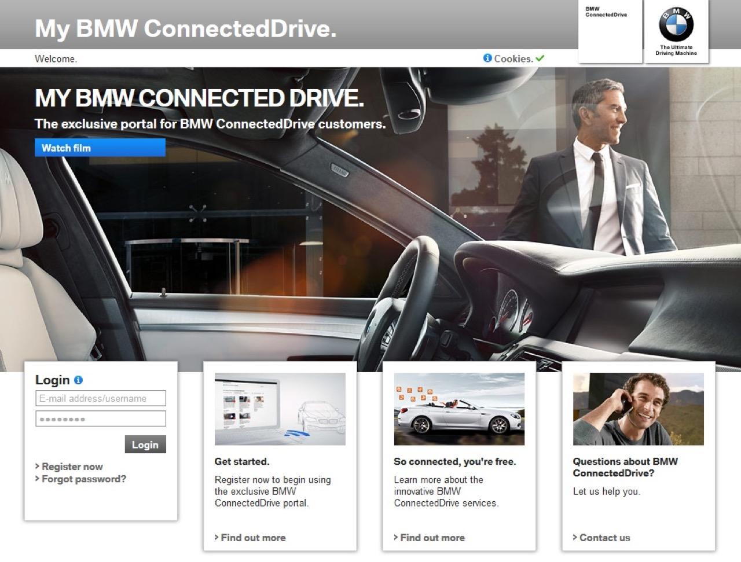Click the green Cookies checkmark
The image size is (741, 562).
tap(540, 58)
